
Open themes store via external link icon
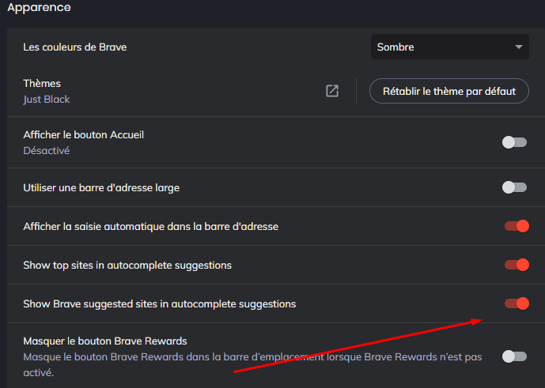(332, 91)
